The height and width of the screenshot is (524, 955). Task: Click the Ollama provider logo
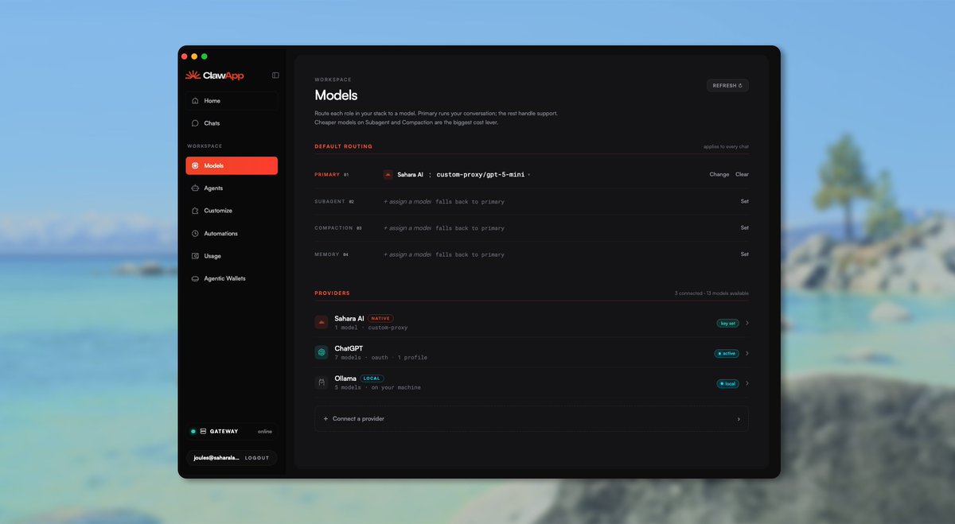click(x=322, y=383)
